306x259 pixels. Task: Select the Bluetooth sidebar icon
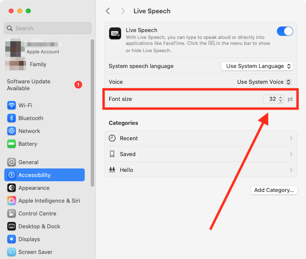pos(12,118)
